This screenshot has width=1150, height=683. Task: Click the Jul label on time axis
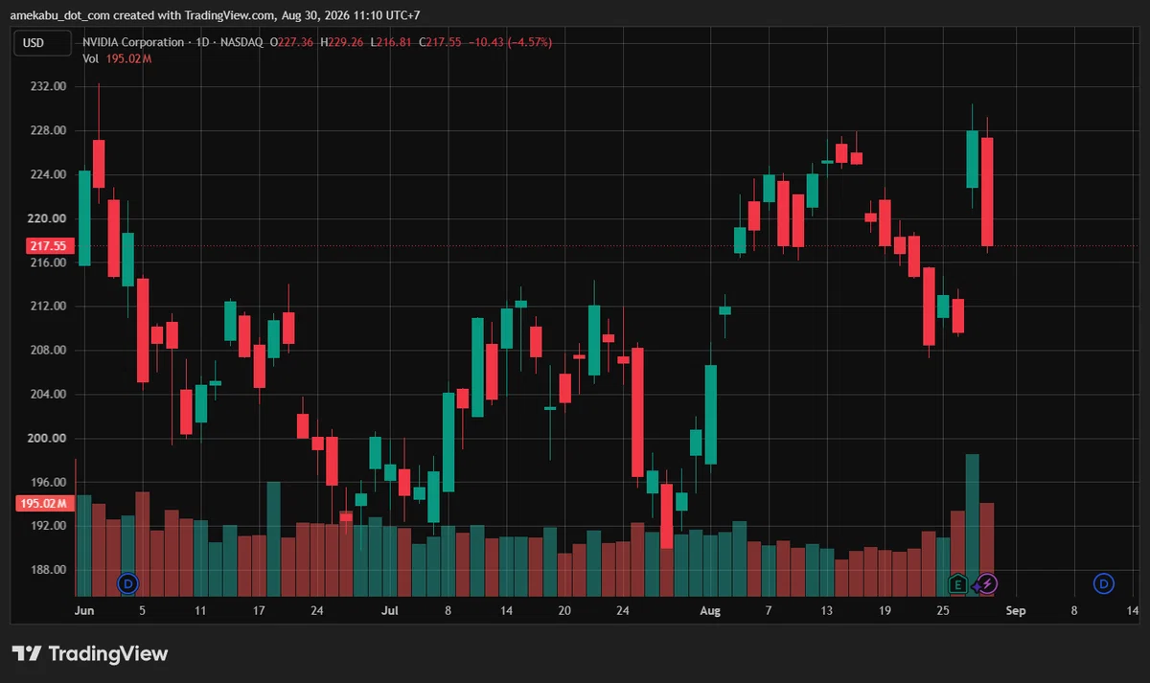389,610
